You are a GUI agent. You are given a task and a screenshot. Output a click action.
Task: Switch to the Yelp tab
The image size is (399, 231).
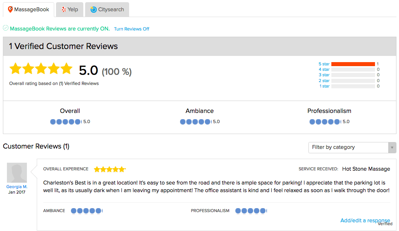[x=70, y=10]
